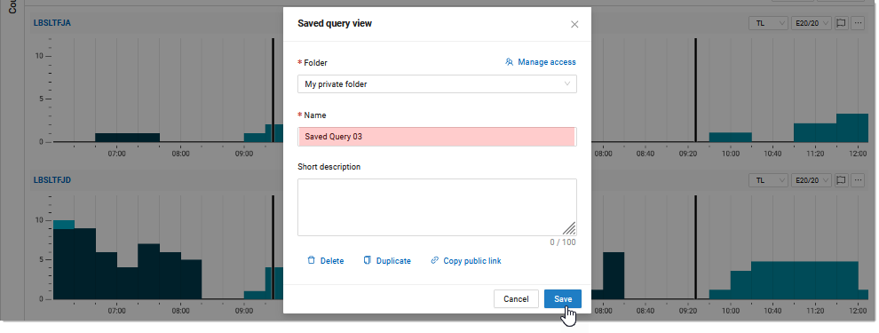
Task: Open the LBSLTFJA chart title link
Action: [x=51, y=23]
